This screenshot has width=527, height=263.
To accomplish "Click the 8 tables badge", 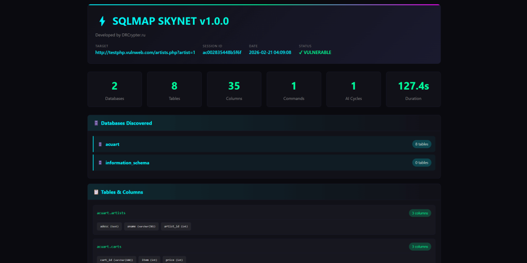I will (x=421, y=144).
